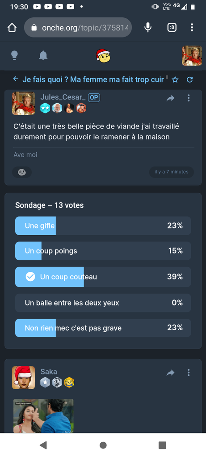Open the profile avatar in the header
The image size is (206, 457).
(x=192, y=55)
